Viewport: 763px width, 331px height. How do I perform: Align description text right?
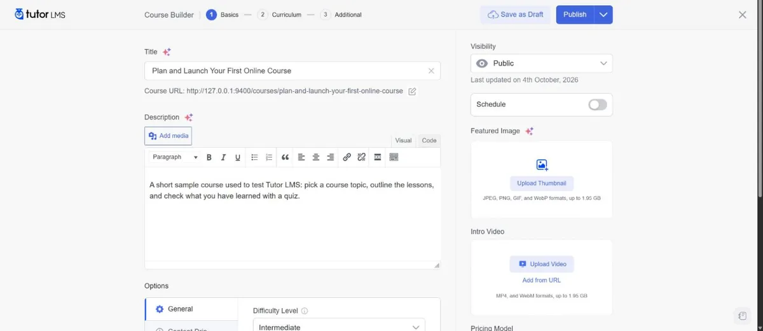click(331, 157)
